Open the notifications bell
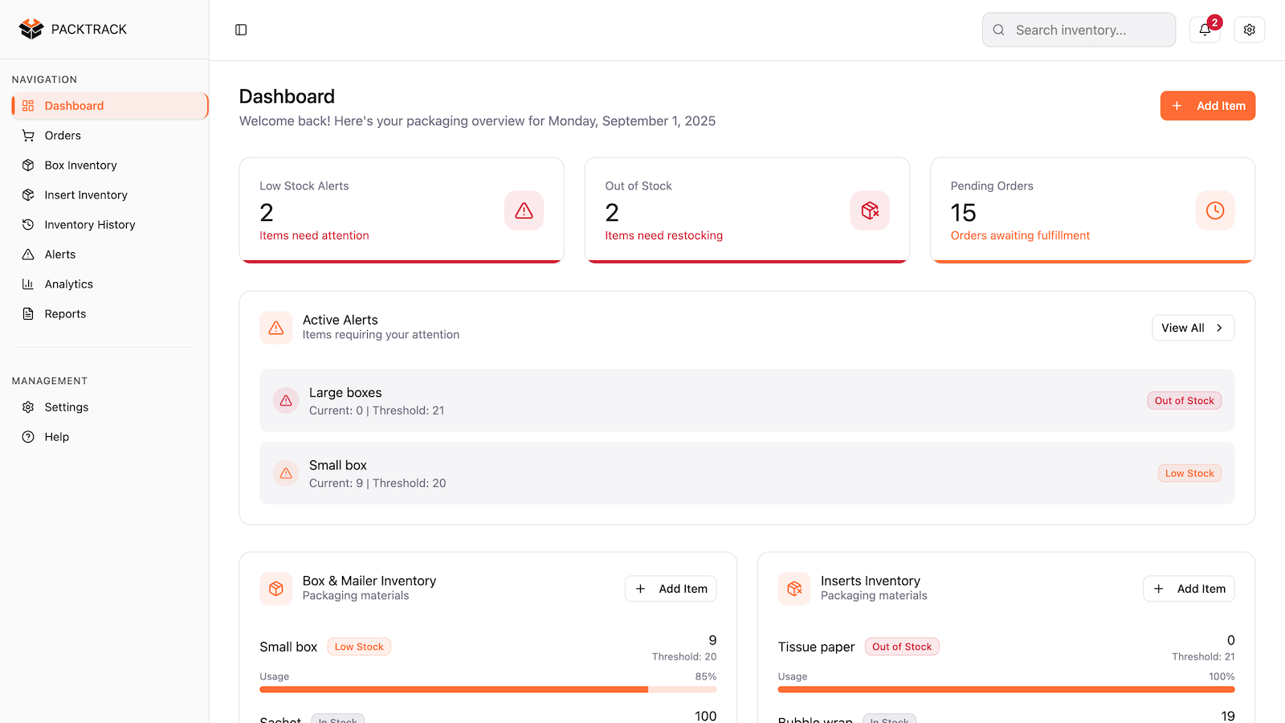 pyautogui.click(x=1205, y=30)
